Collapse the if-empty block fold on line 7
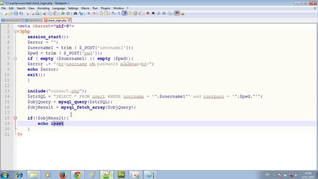Image resolution: width=318 pixels, height=179 pixels. (15, 59)
